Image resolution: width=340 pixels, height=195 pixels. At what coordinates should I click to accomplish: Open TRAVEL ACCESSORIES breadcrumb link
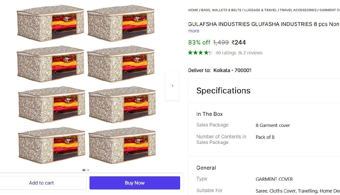pos(298,10)
